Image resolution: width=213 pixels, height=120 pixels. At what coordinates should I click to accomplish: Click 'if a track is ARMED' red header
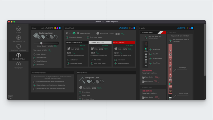coord(124,42)
